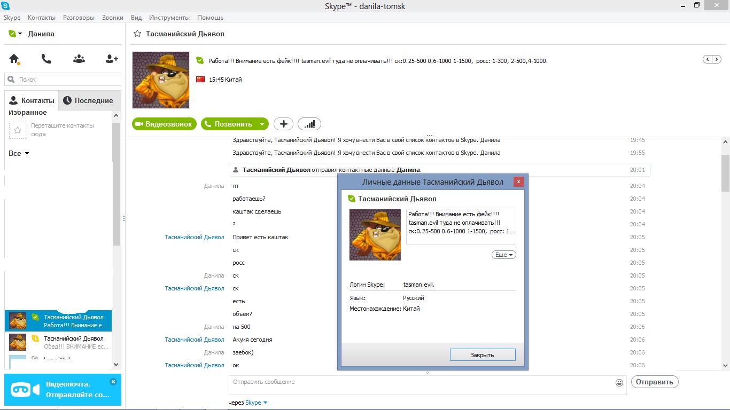
Task: Open the call phones dialpad icon
Action: pyautogui.click(x=46, y=59)
